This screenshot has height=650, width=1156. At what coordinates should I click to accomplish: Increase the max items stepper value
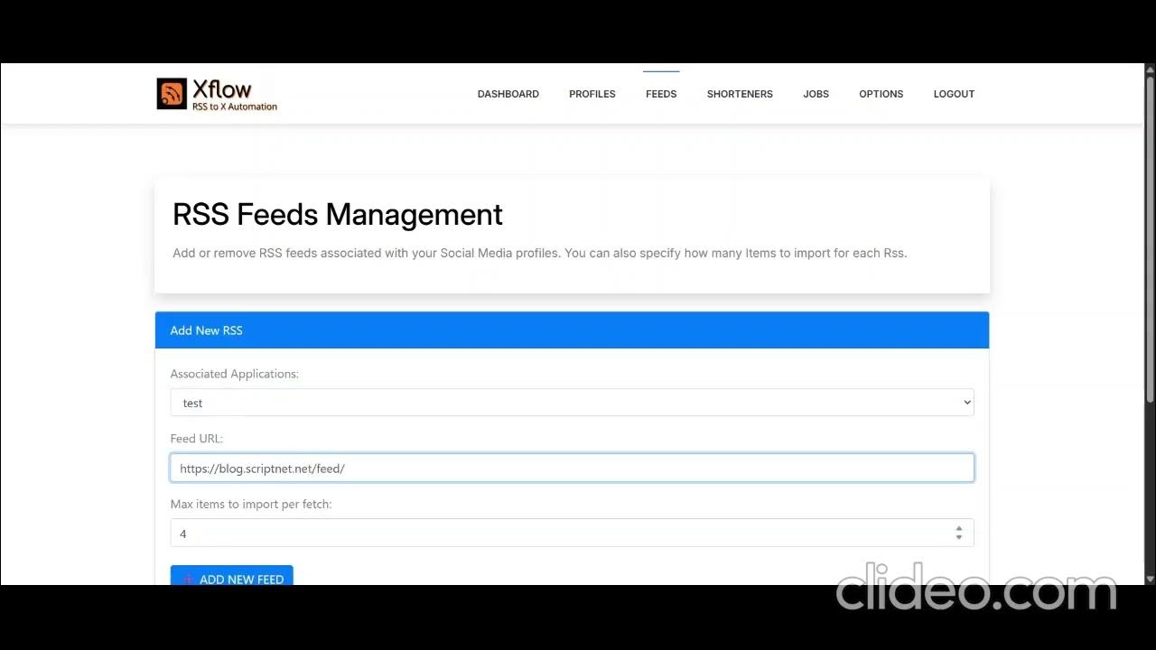(x=958, y=529)
